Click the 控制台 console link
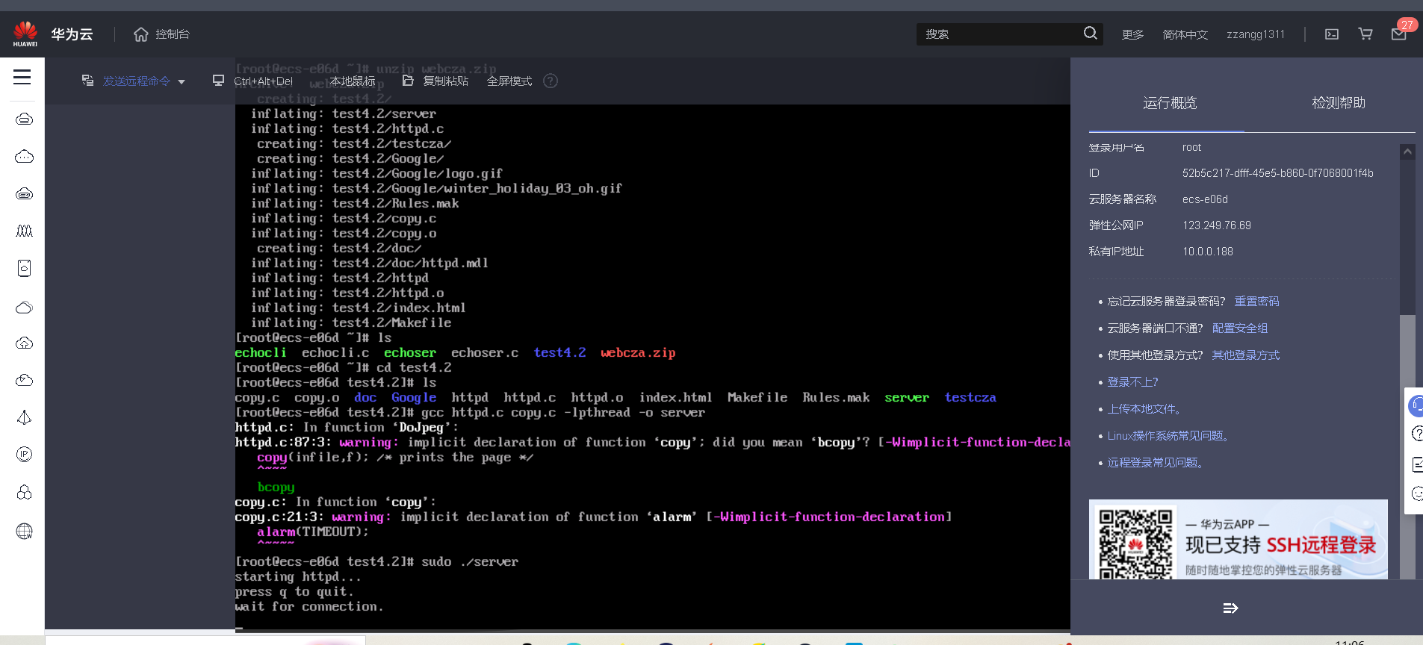This screenshot has width=1423, height=645. click(173, 34)
